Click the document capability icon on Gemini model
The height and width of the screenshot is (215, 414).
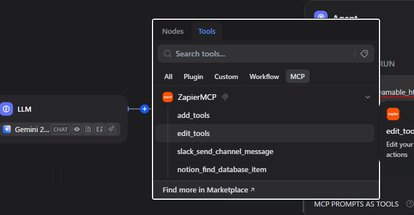tap(88, 129)
